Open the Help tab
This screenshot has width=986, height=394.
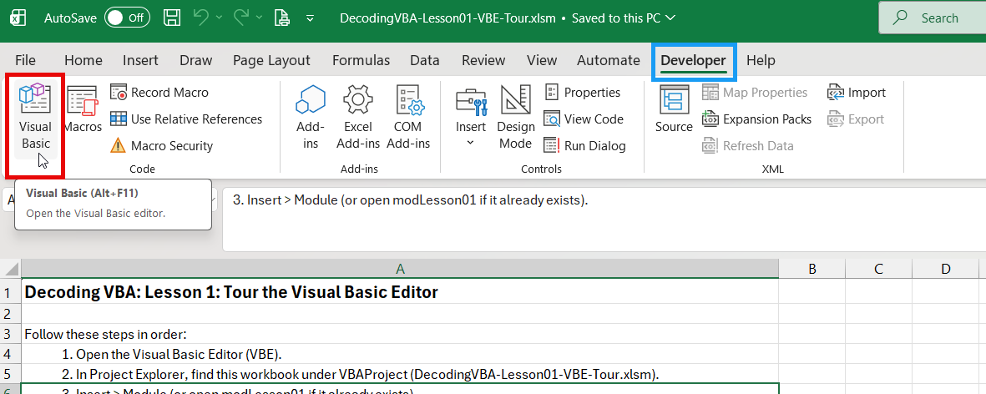[761, 60]
